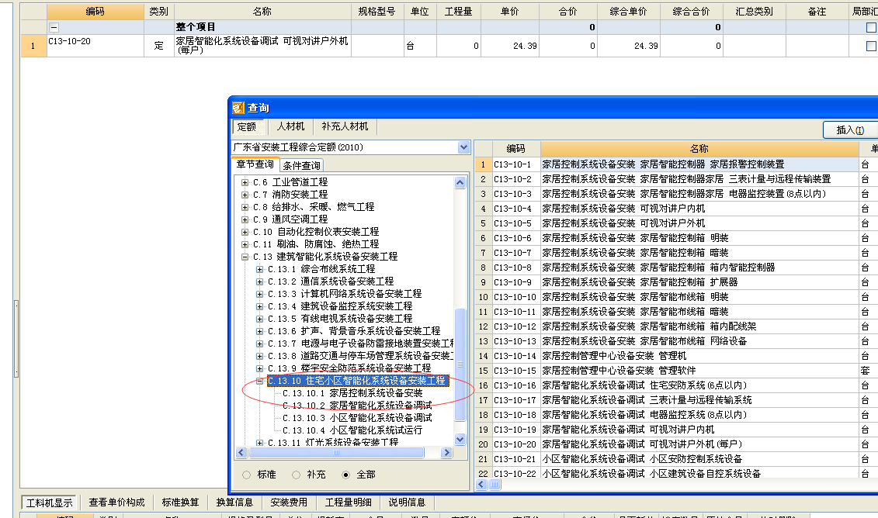Click the 插入 button
The height and width of the screenshot is (518, 878).
[x=850, y=129]
